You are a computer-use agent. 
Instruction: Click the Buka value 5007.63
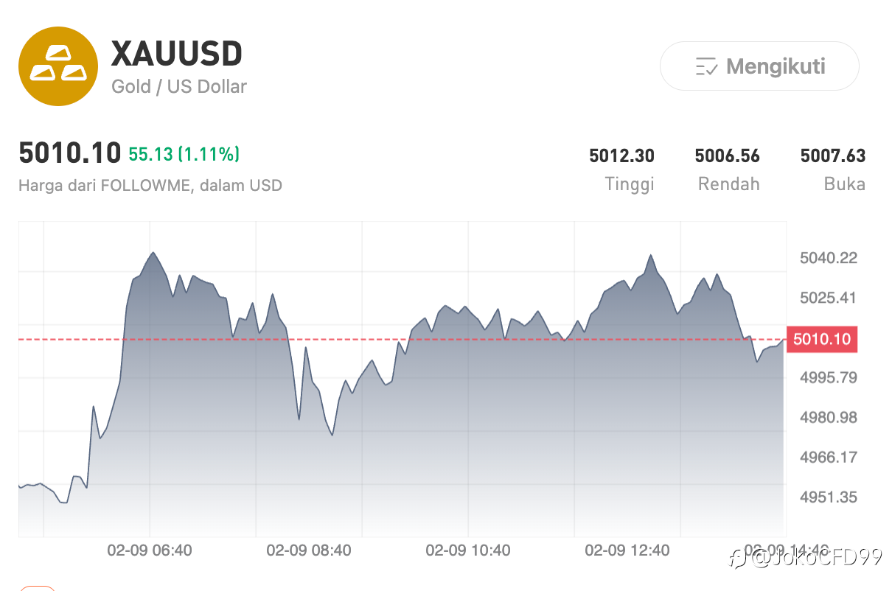(832, 155)
